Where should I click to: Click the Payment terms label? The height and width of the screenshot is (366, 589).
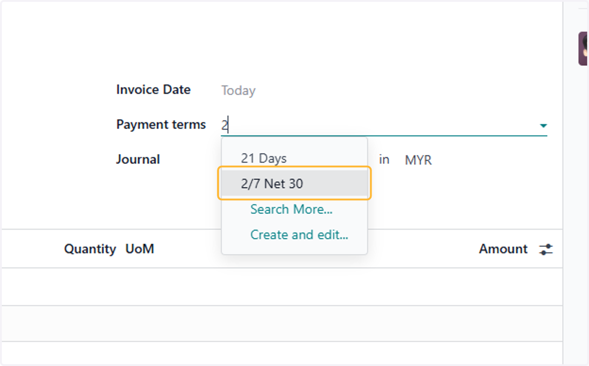click(x=161, y=125)
